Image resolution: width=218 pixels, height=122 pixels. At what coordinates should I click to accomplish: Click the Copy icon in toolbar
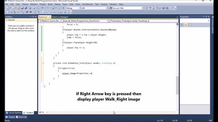34,8
